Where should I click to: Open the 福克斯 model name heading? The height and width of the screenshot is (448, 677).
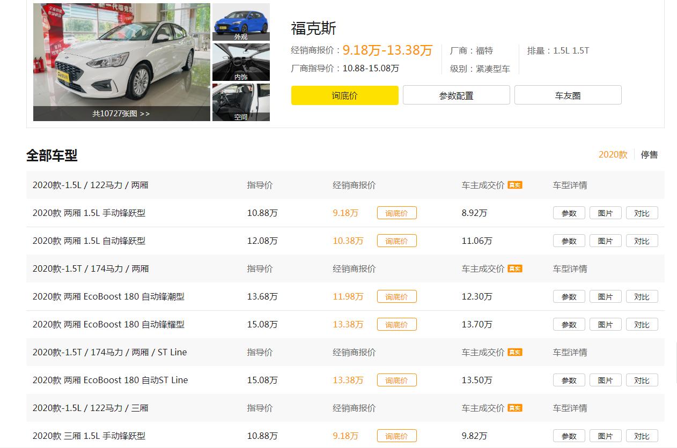pyautogui.click(x=312, y=29)
